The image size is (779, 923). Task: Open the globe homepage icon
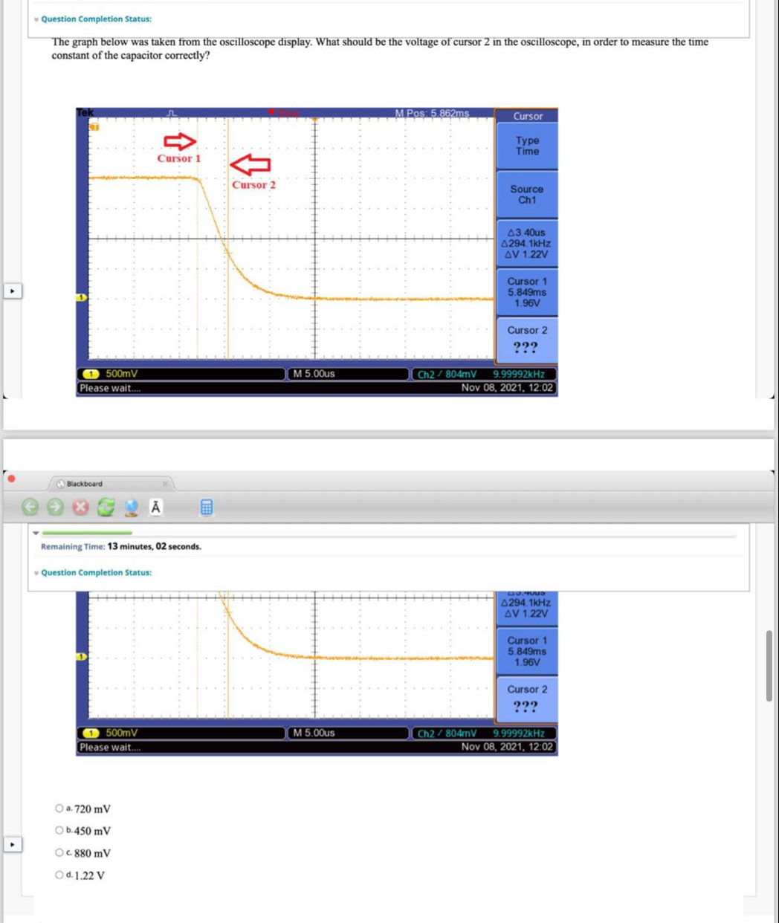click(x=131, y=507)
